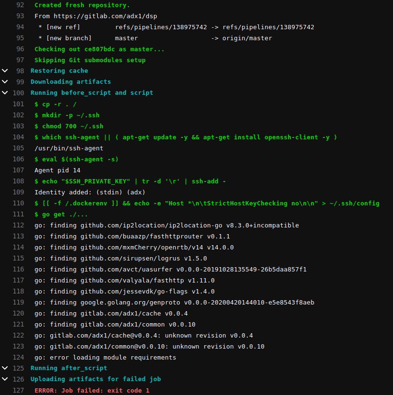This screenshot has width=393, height=395.
Task: Open line number 93 link
Action: (20, 16)
